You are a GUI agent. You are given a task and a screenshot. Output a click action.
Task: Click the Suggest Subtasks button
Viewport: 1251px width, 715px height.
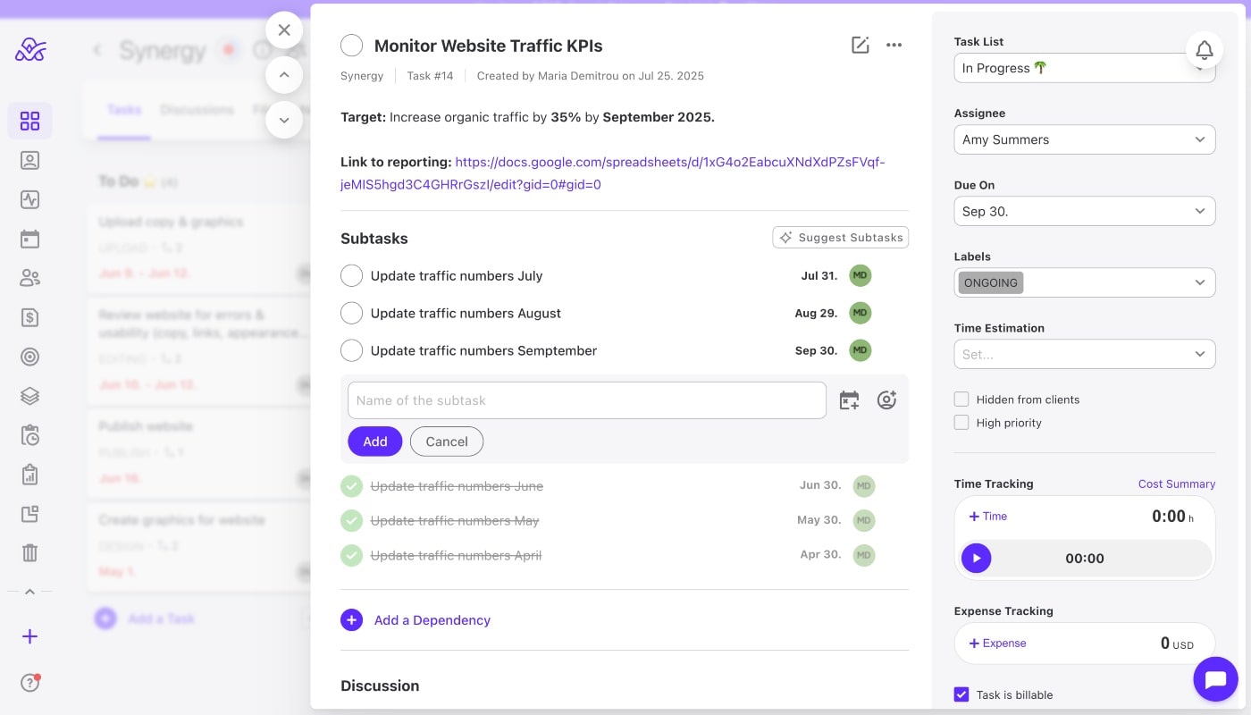840,238
